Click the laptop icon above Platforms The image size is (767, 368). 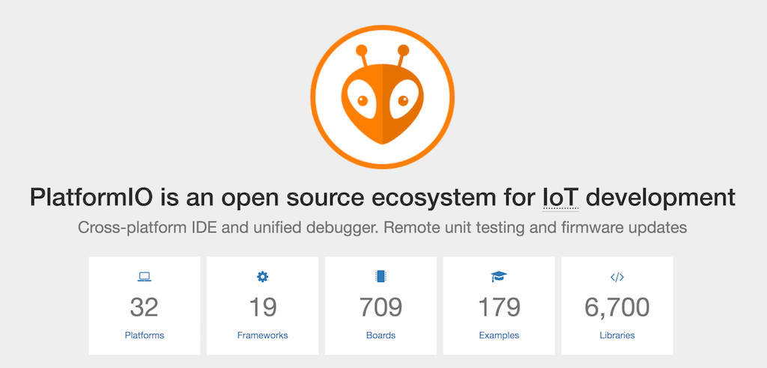[x=145, y=277]
